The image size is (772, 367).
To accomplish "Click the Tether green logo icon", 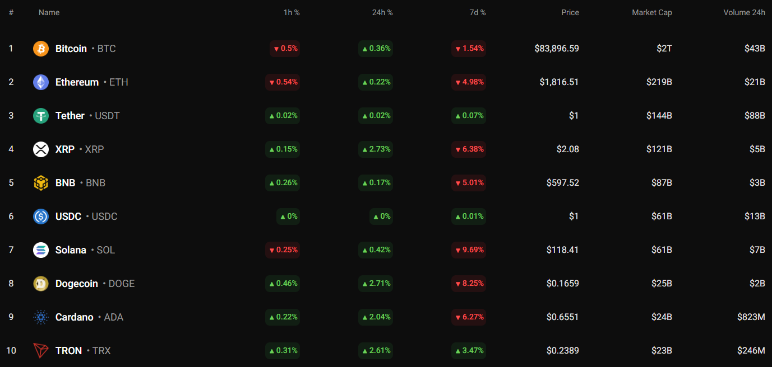I will point(41,116).
